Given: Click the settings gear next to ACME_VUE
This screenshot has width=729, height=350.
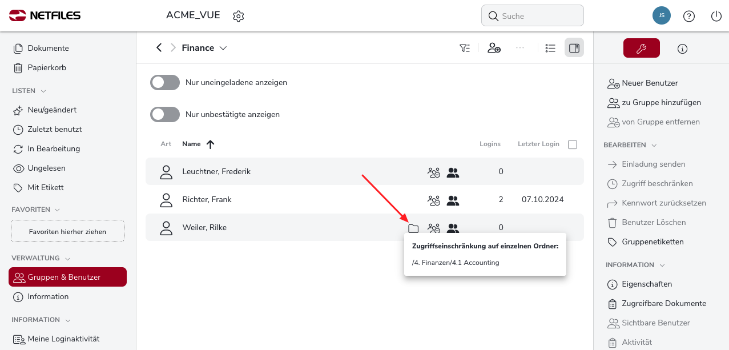Looking at the screenshot, I should pos(239,16).
